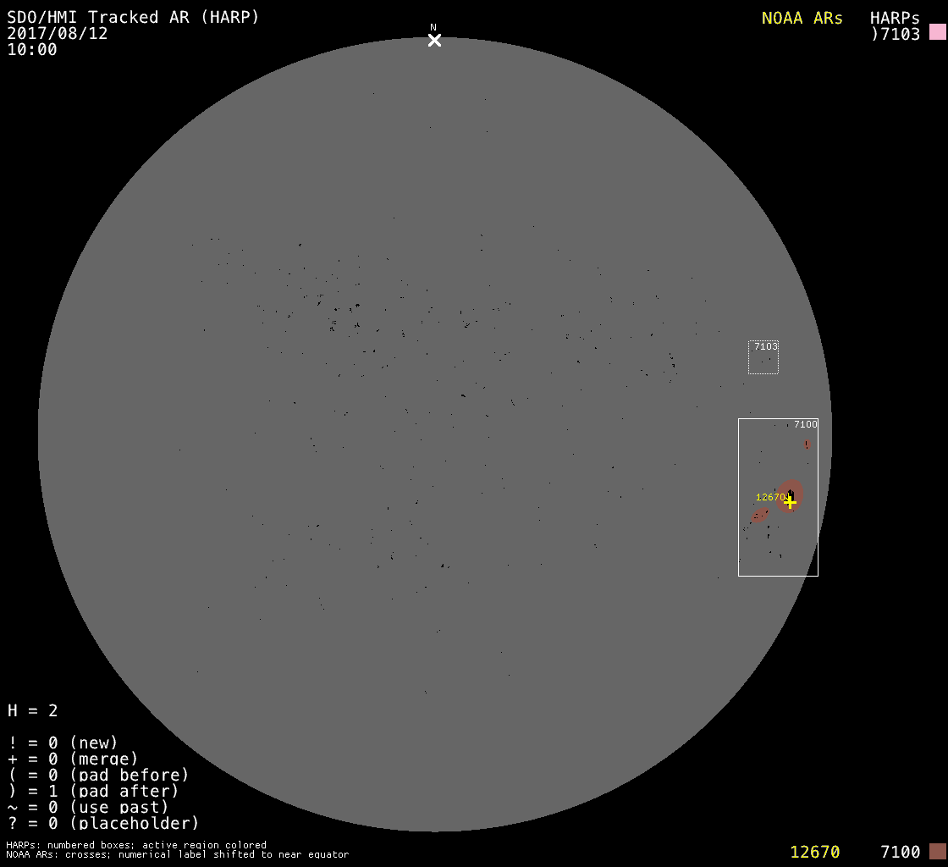Click the small brown elliptical patch lower-left

tap(759, 515)
